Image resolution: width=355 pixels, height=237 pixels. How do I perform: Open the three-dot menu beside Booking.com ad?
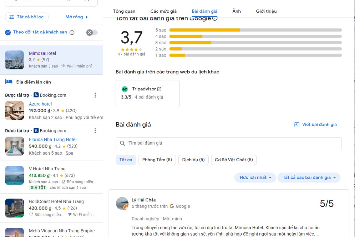tap(95, 95)
